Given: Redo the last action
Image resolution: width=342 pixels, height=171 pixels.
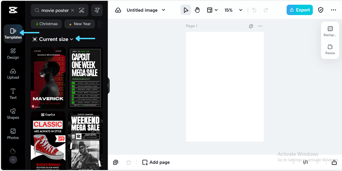Looking at the screenshot, I should 266,10.
